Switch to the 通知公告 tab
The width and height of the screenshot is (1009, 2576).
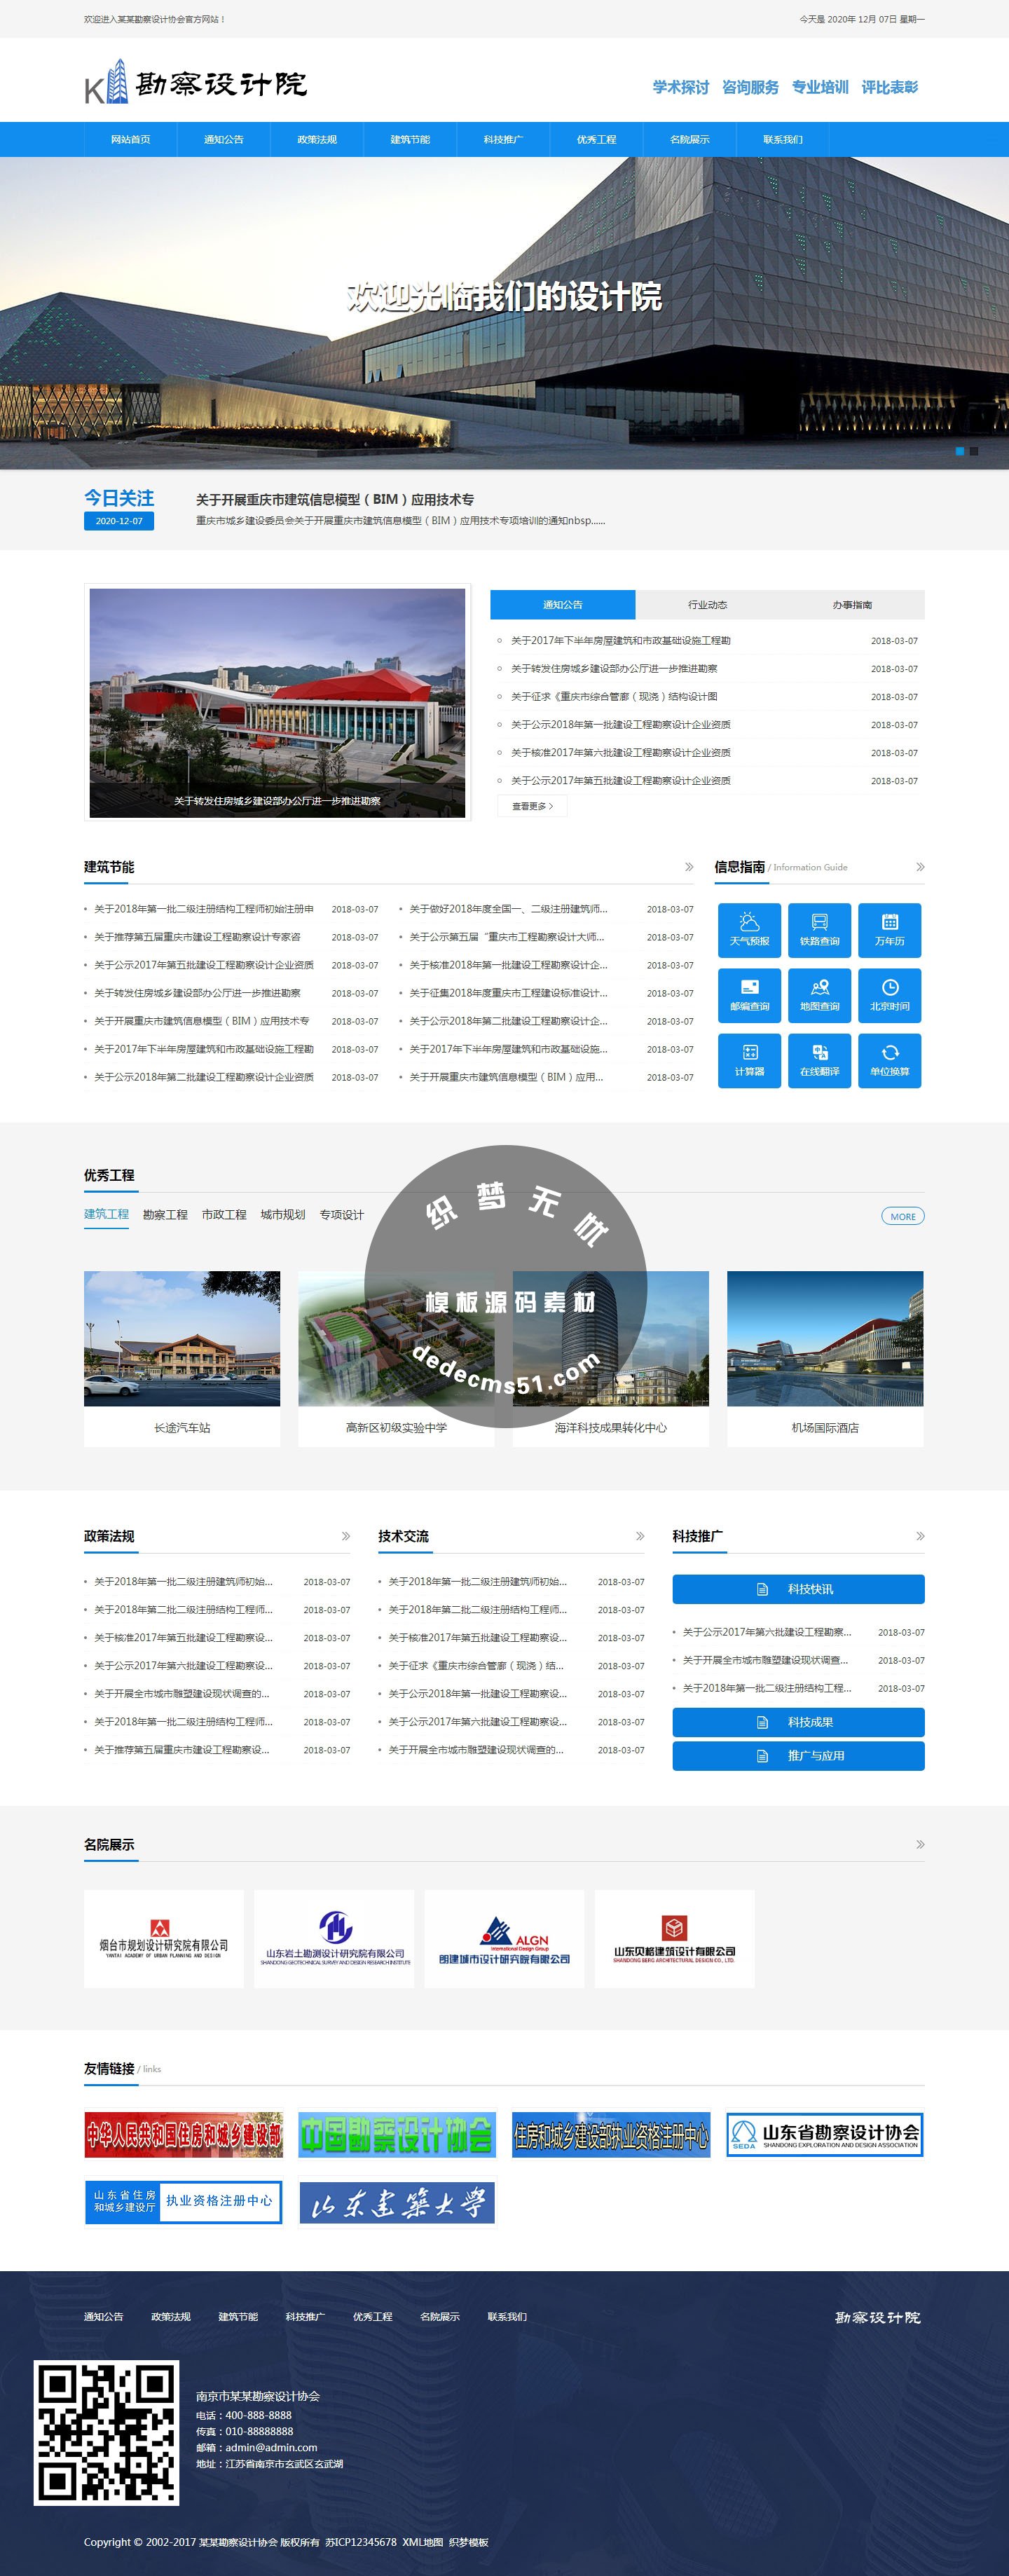click(562, 605)
